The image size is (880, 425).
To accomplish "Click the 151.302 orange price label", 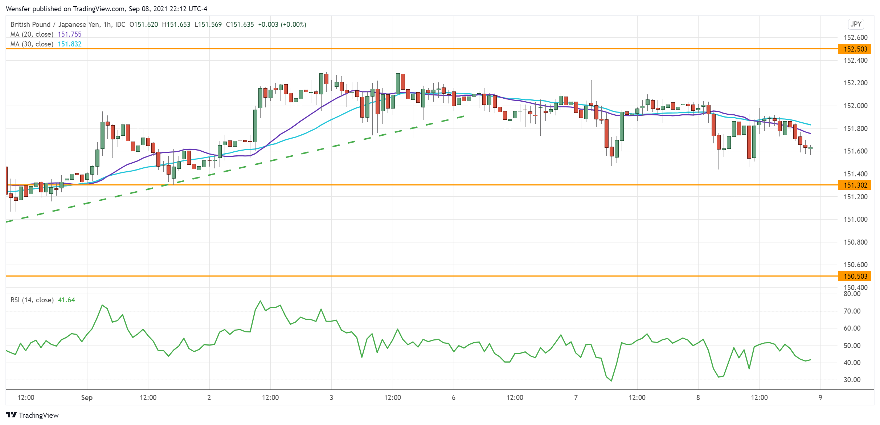I will [855, 185].
